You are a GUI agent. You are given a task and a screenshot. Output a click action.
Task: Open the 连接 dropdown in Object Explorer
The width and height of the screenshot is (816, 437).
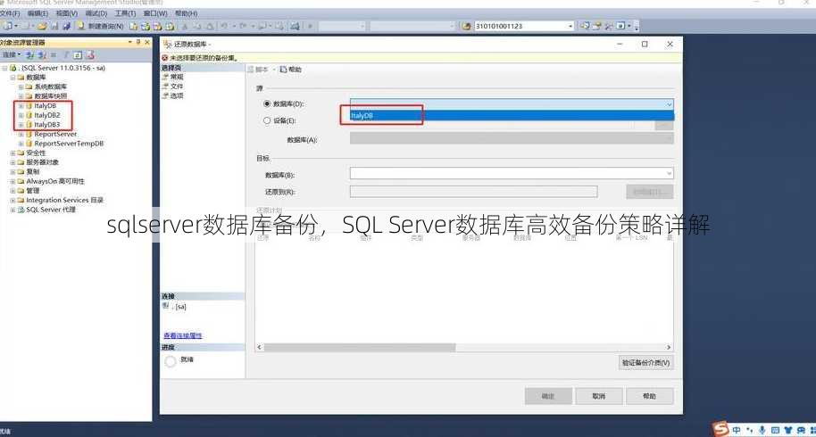(x=12, y=54)
